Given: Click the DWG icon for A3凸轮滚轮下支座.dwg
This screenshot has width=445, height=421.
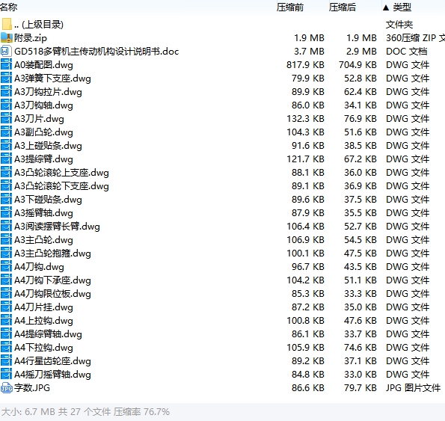Looking at the screenshot, I should [x=6, y=185].
